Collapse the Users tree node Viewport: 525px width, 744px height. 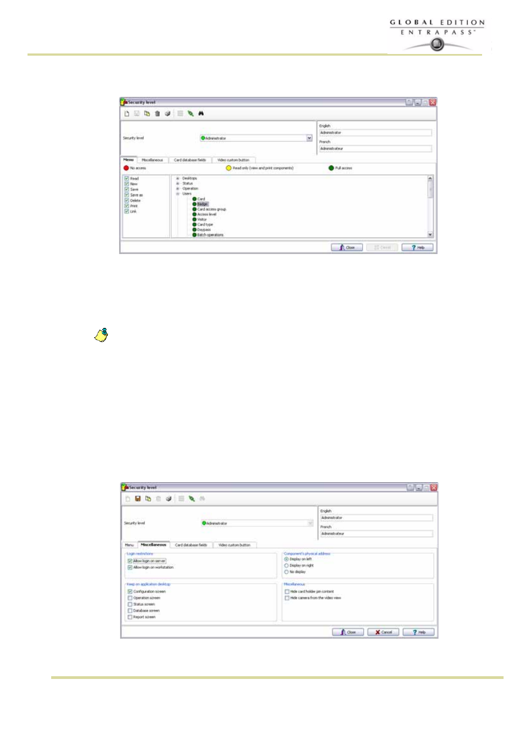tap(178, 194)
